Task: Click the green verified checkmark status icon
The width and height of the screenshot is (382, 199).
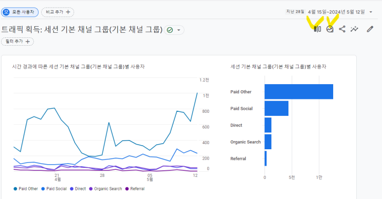Action: [170, 30]
